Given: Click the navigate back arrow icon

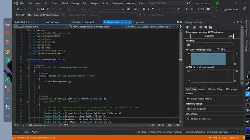Looking at the screenshot, I should point(18,9).
